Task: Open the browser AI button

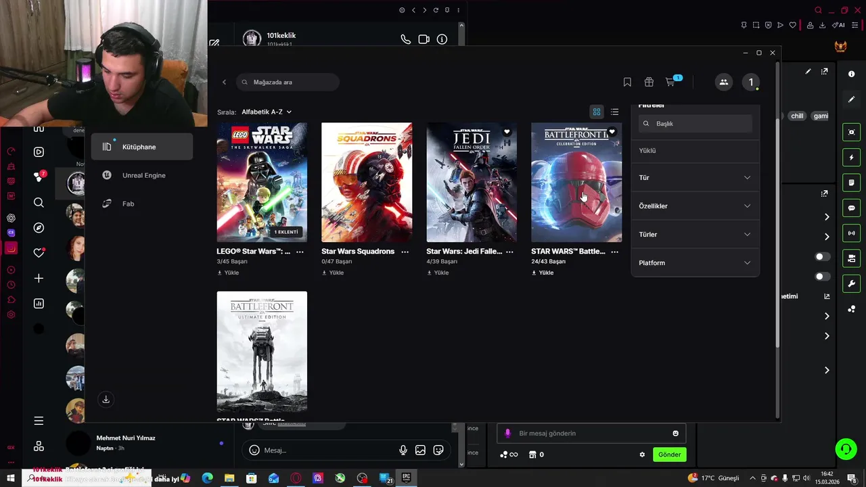Action: pos(838,25)
